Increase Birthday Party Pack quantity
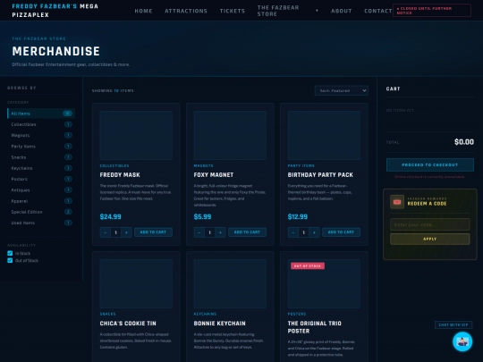This screenshot has width=483, height=362. [x=314, y=232]
